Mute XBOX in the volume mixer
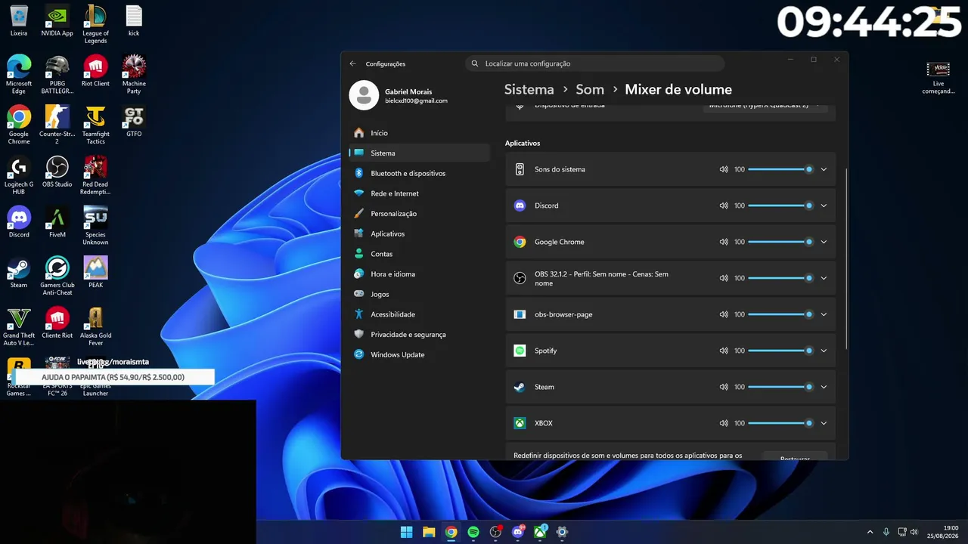The width and height of the screenshot is (968, 544). 724,423
